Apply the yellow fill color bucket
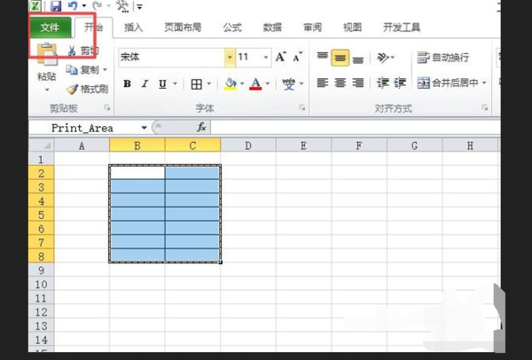The width and height of the screenshot is (532, 360). [x=230, y=84]
